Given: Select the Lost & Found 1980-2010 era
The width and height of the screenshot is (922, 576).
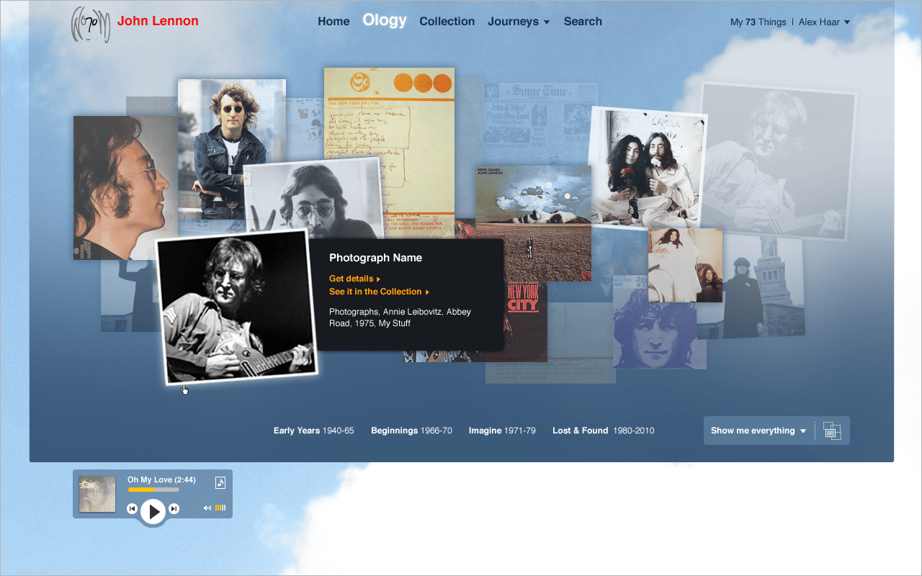Looking at the screenshot, I should tap(604, 431).
